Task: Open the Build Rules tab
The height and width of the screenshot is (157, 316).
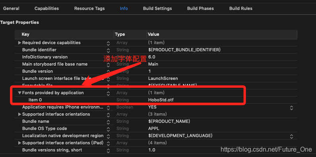Action: click(240, 8)
